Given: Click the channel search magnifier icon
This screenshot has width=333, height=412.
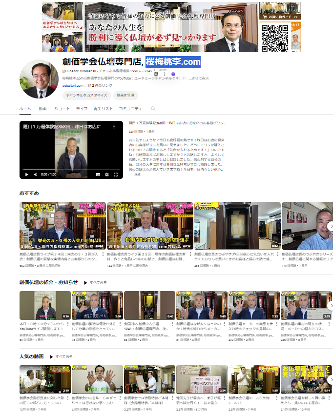Looking at the screenshot, I should (153, 109).
